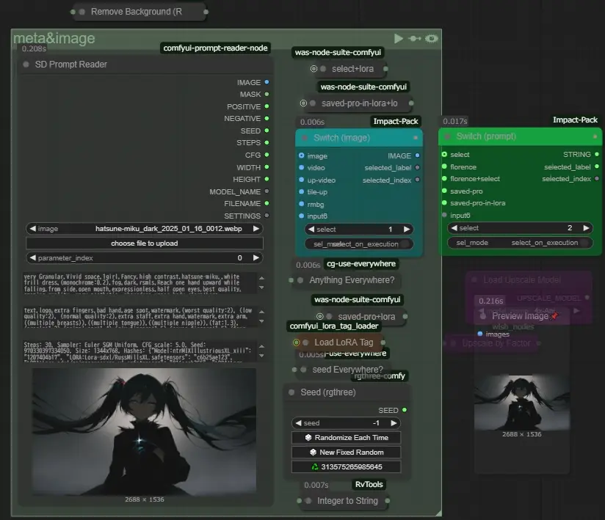Click MASK output socket of SD Prompt Reader
605x520 pixels.
click(x=267, y=94)
